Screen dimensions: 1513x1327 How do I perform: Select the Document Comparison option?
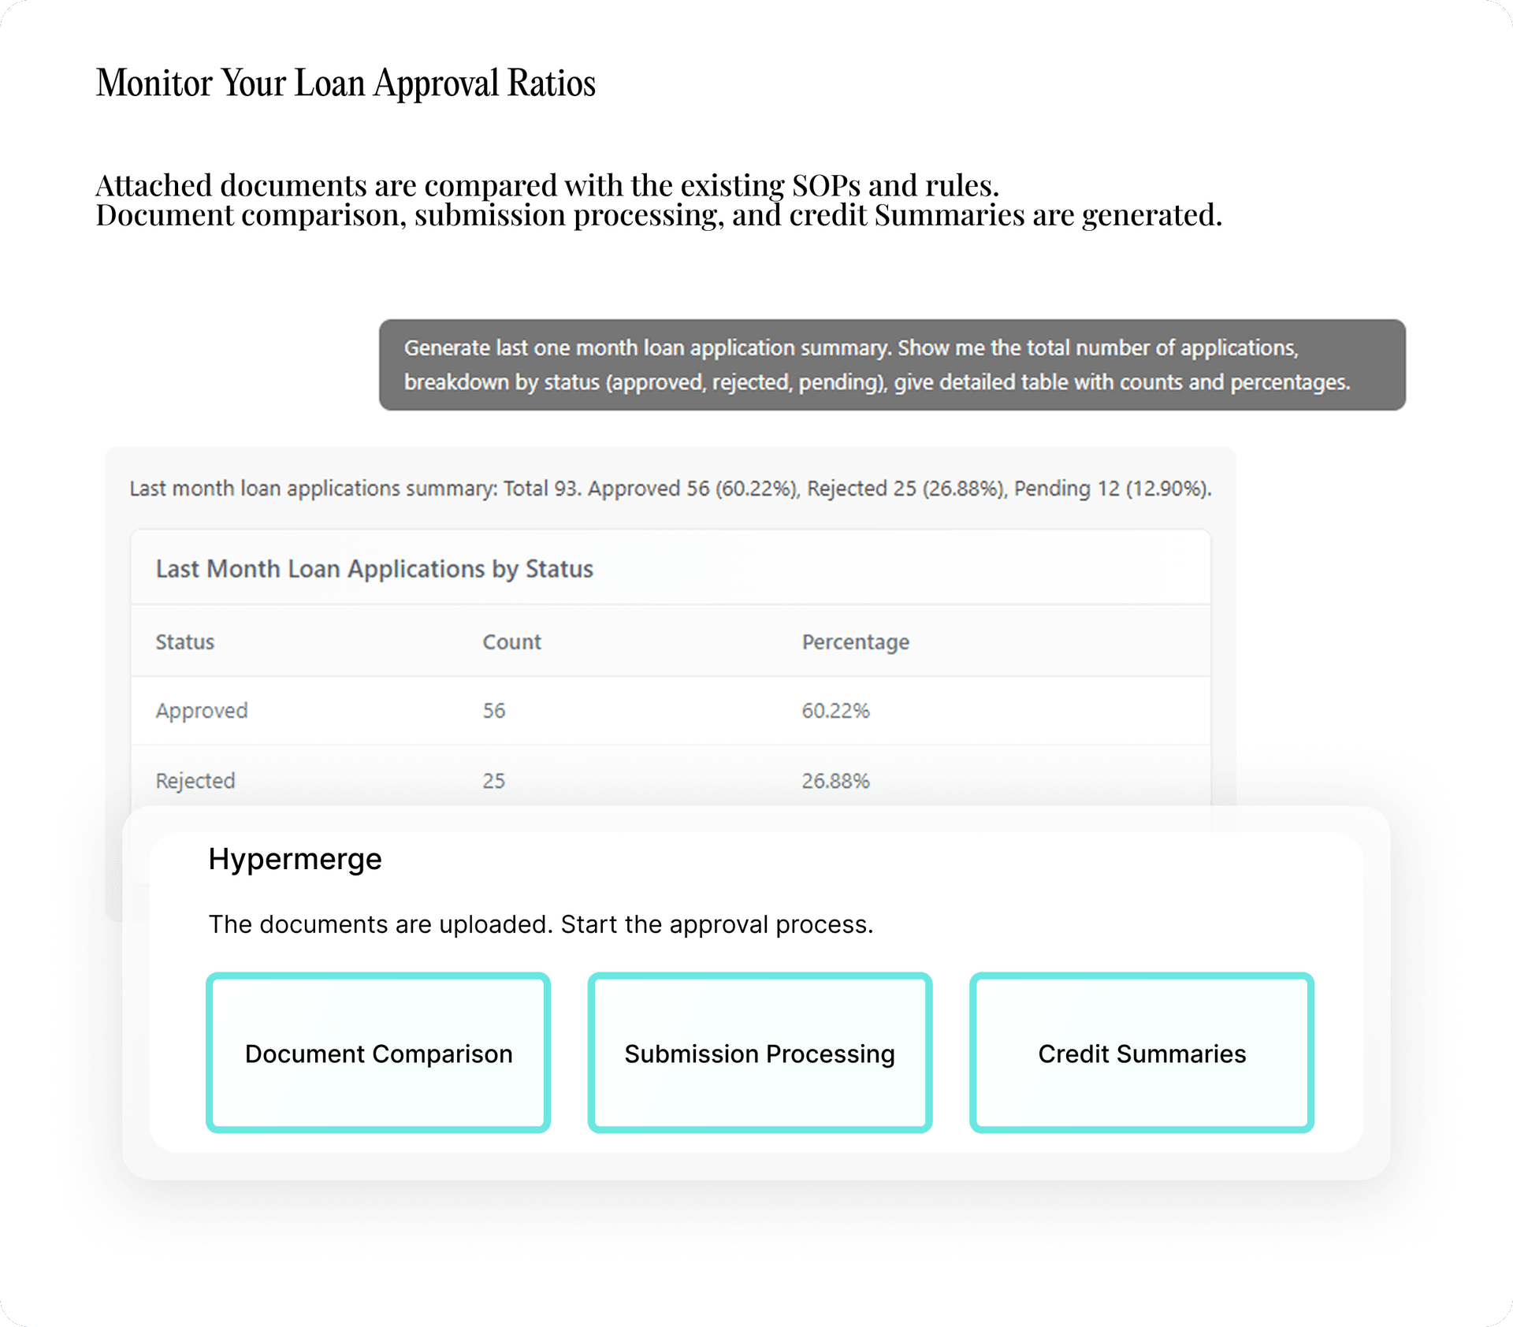click(378, 1054)
